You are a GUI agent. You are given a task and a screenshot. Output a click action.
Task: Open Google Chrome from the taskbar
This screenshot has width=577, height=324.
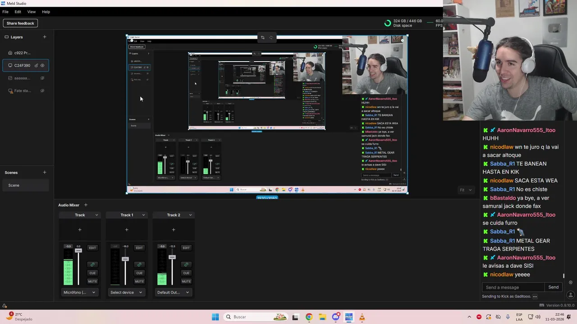point(309,317)
